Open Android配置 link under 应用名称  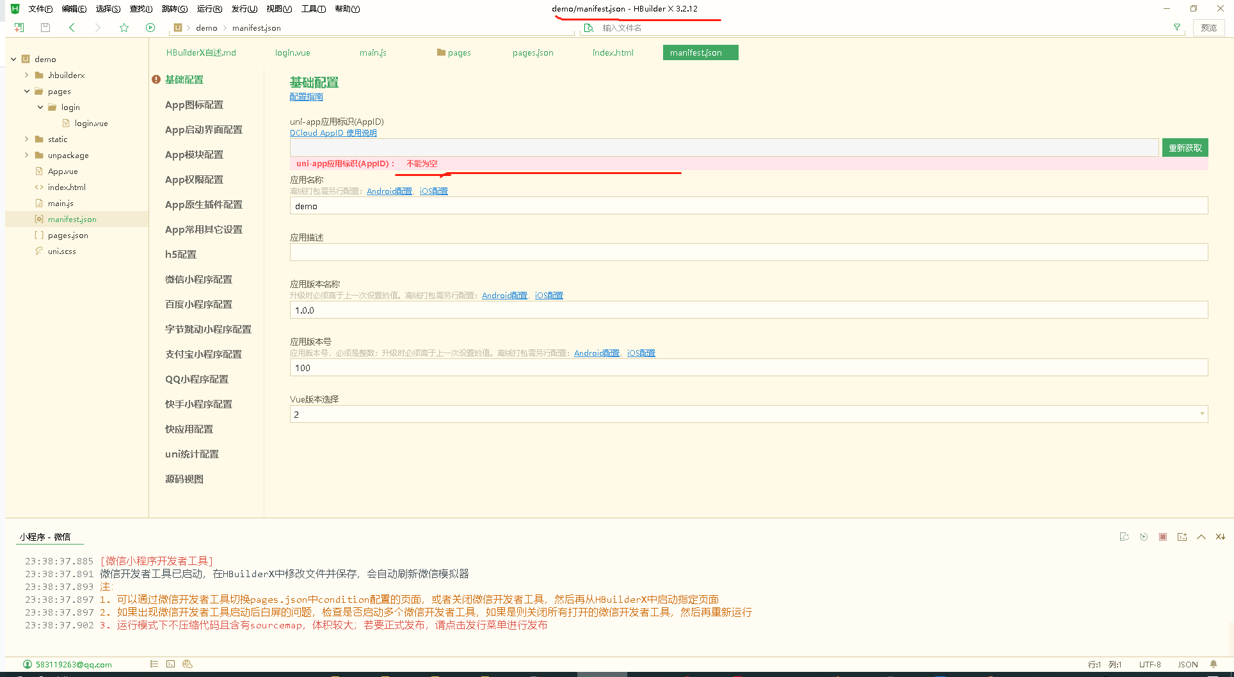click(x=389, y=191)
